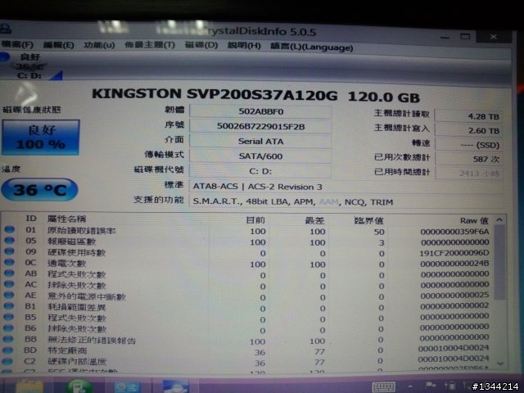Click the status circle for ID BB row
524x393 pixels.
[8, 339]
